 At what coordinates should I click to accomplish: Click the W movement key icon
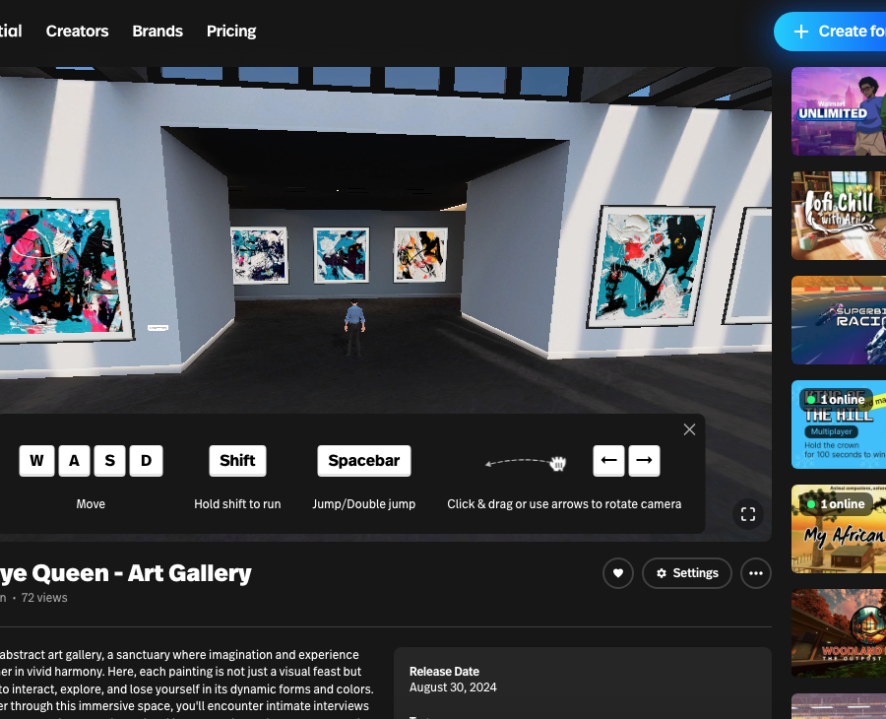point(36,461)
